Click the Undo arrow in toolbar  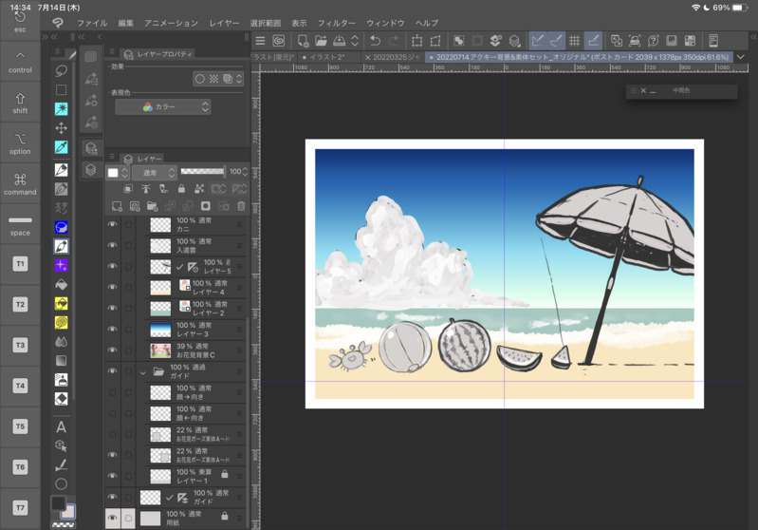tap(375, 41)
